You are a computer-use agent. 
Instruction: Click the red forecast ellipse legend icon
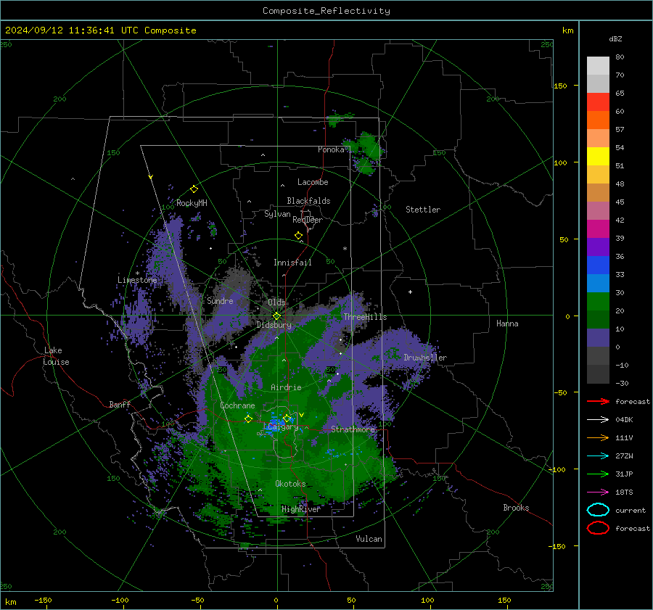[x=598, y=528]
